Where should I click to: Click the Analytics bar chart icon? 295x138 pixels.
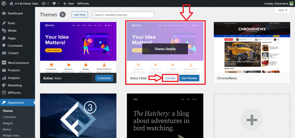coord(4,78)
